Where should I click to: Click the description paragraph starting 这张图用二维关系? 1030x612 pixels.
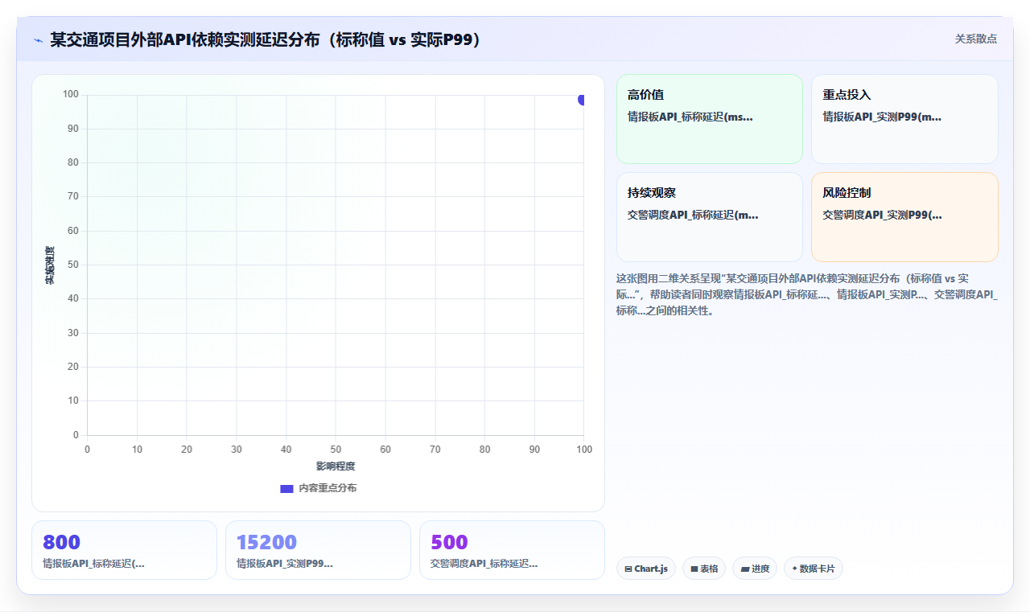coord(807,294)
